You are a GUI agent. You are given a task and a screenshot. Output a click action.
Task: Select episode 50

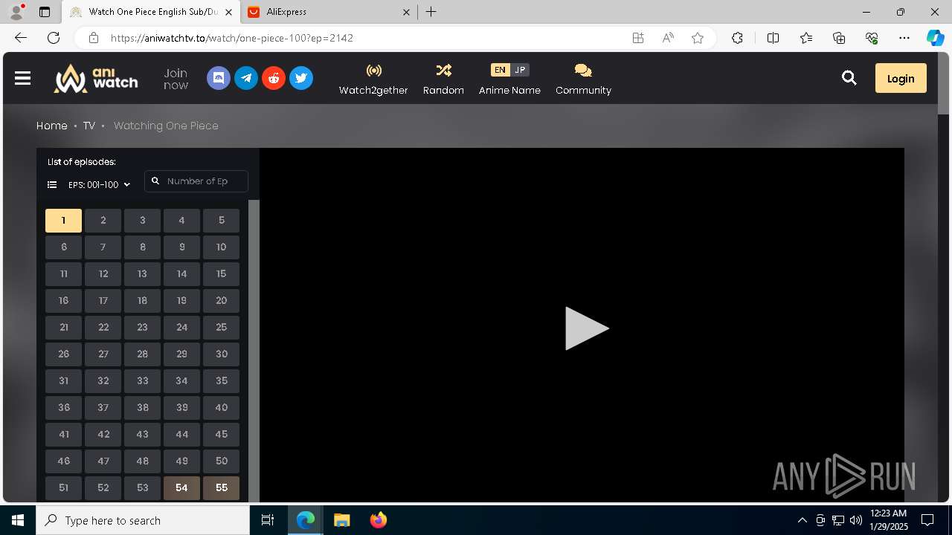click(221, 461)
